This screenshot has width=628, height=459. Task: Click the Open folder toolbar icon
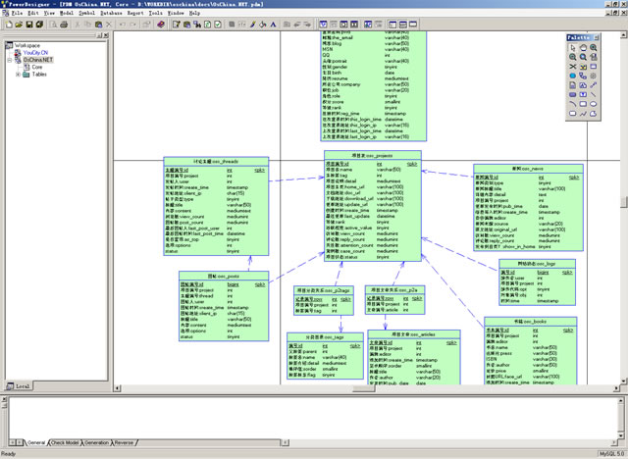(19, 25)
